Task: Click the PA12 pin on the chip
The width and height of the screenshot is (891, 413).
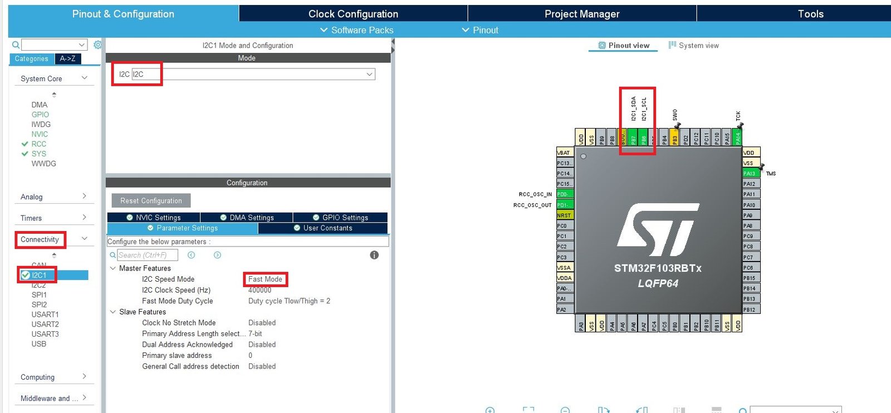Action: (751, 184)
